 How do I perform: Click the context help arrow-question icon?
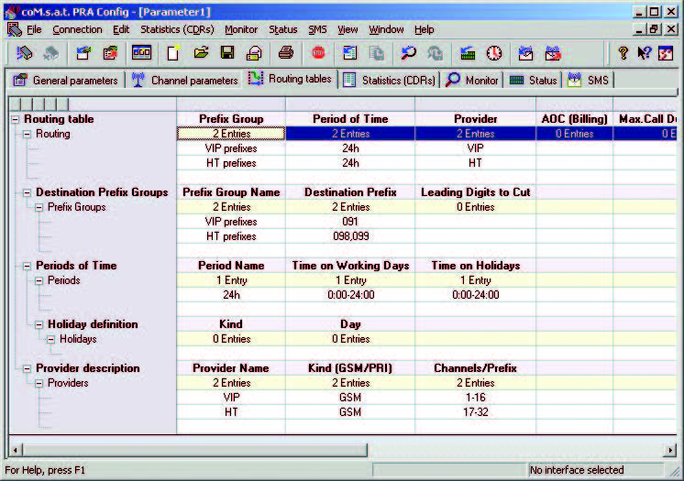tap(644, 53)
